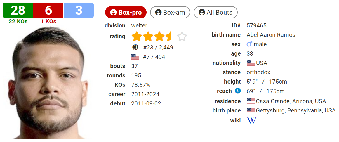The image size is (339, 142).
Task: Click the blue 3 draws box
Action: click(x=79, y=10)
